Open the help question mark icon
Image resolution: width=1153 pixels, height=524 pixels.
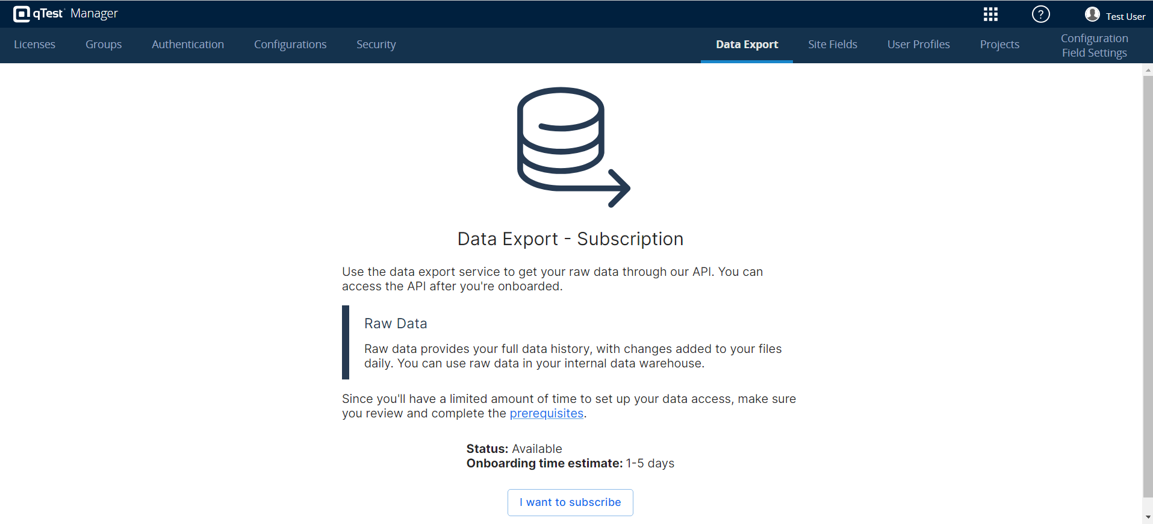[1040, 14]
